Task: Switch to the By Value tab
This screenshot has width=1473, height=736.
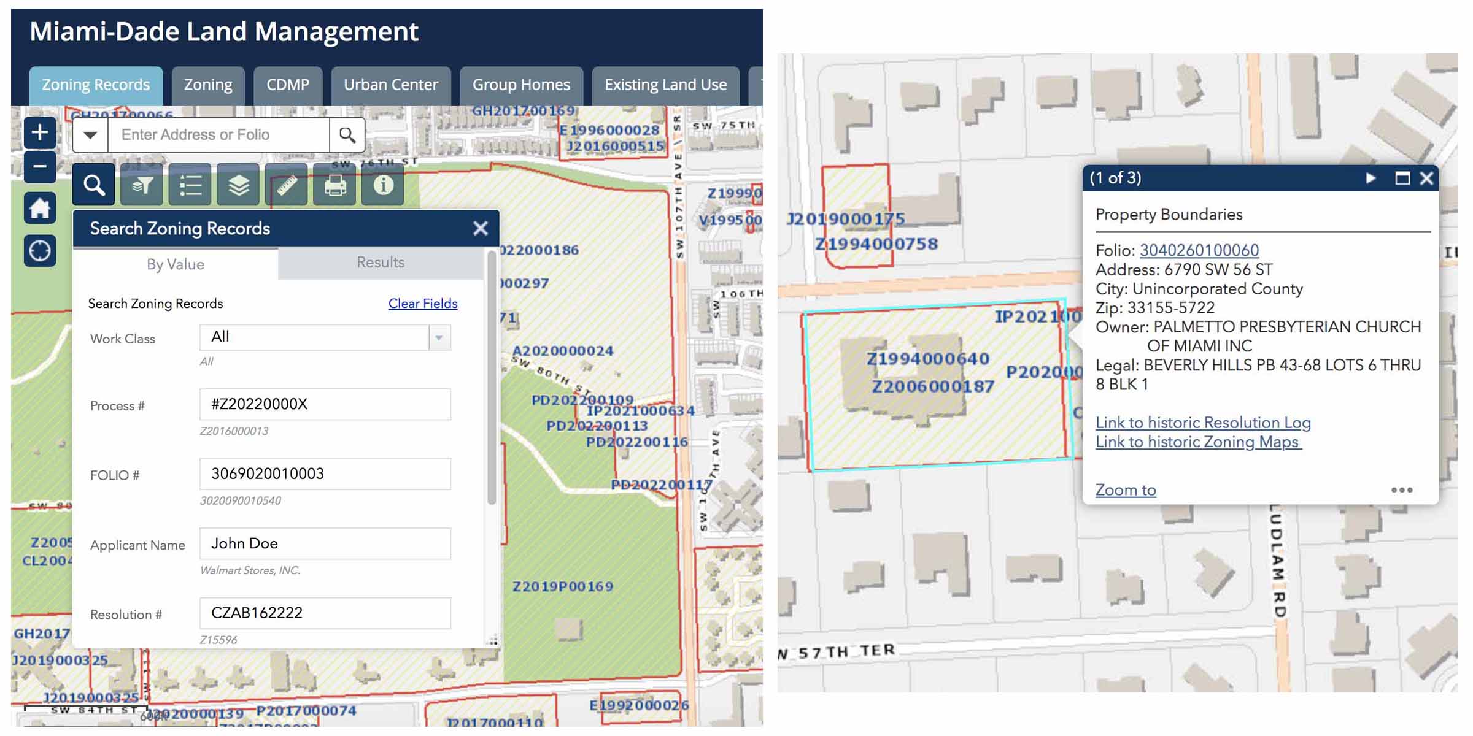Action: [x=176, y=264]
